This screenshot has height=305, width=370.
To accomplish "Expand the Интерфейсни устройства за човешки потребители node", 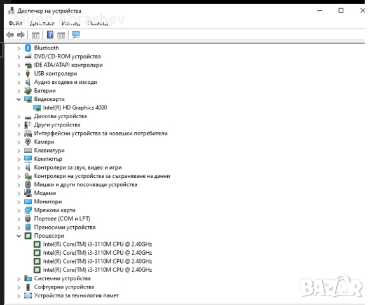I will point(18,133).
